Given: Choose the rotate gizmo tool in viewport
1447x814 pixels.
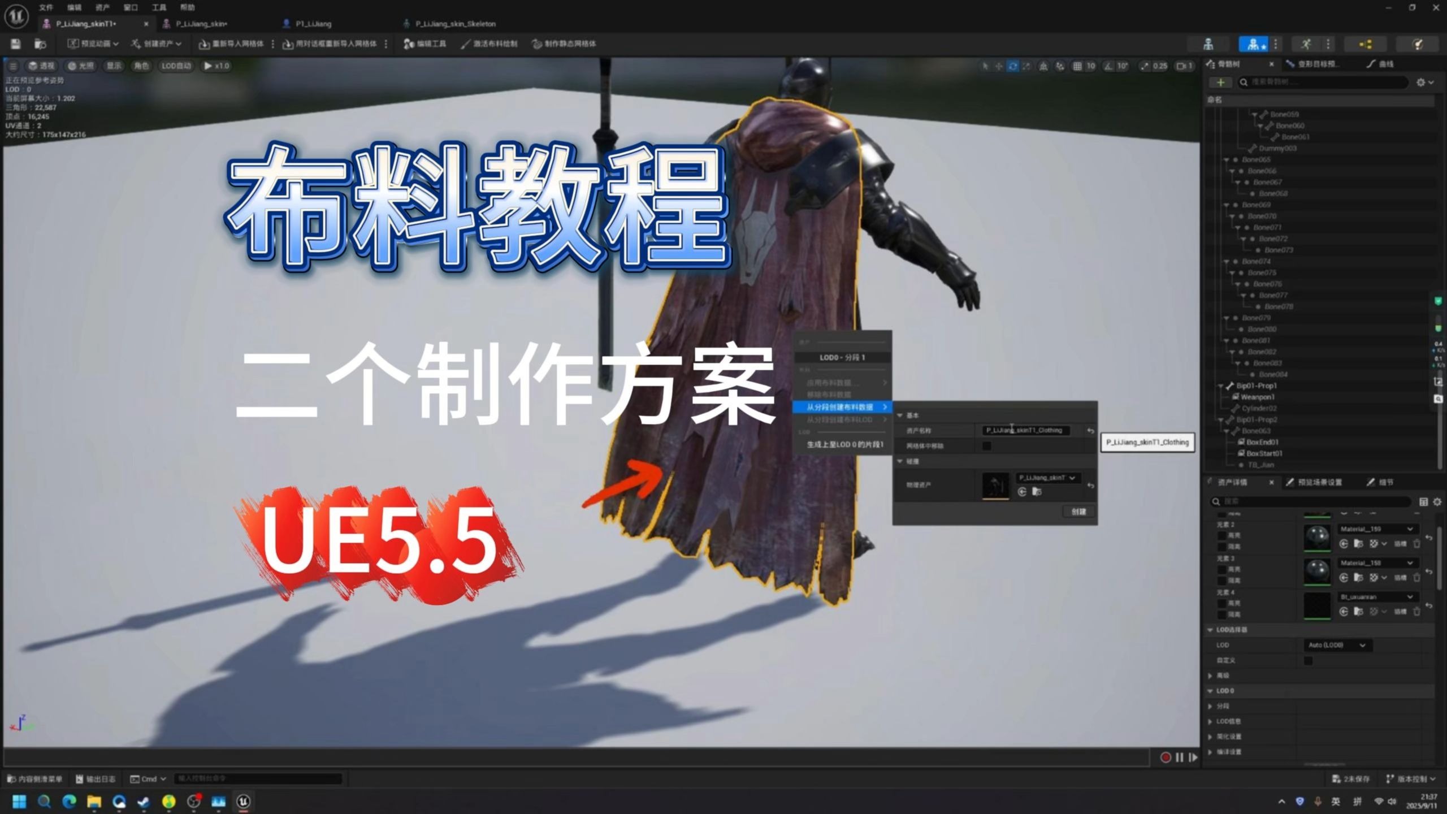Looking at the screenshot, I should [1012, 66].
